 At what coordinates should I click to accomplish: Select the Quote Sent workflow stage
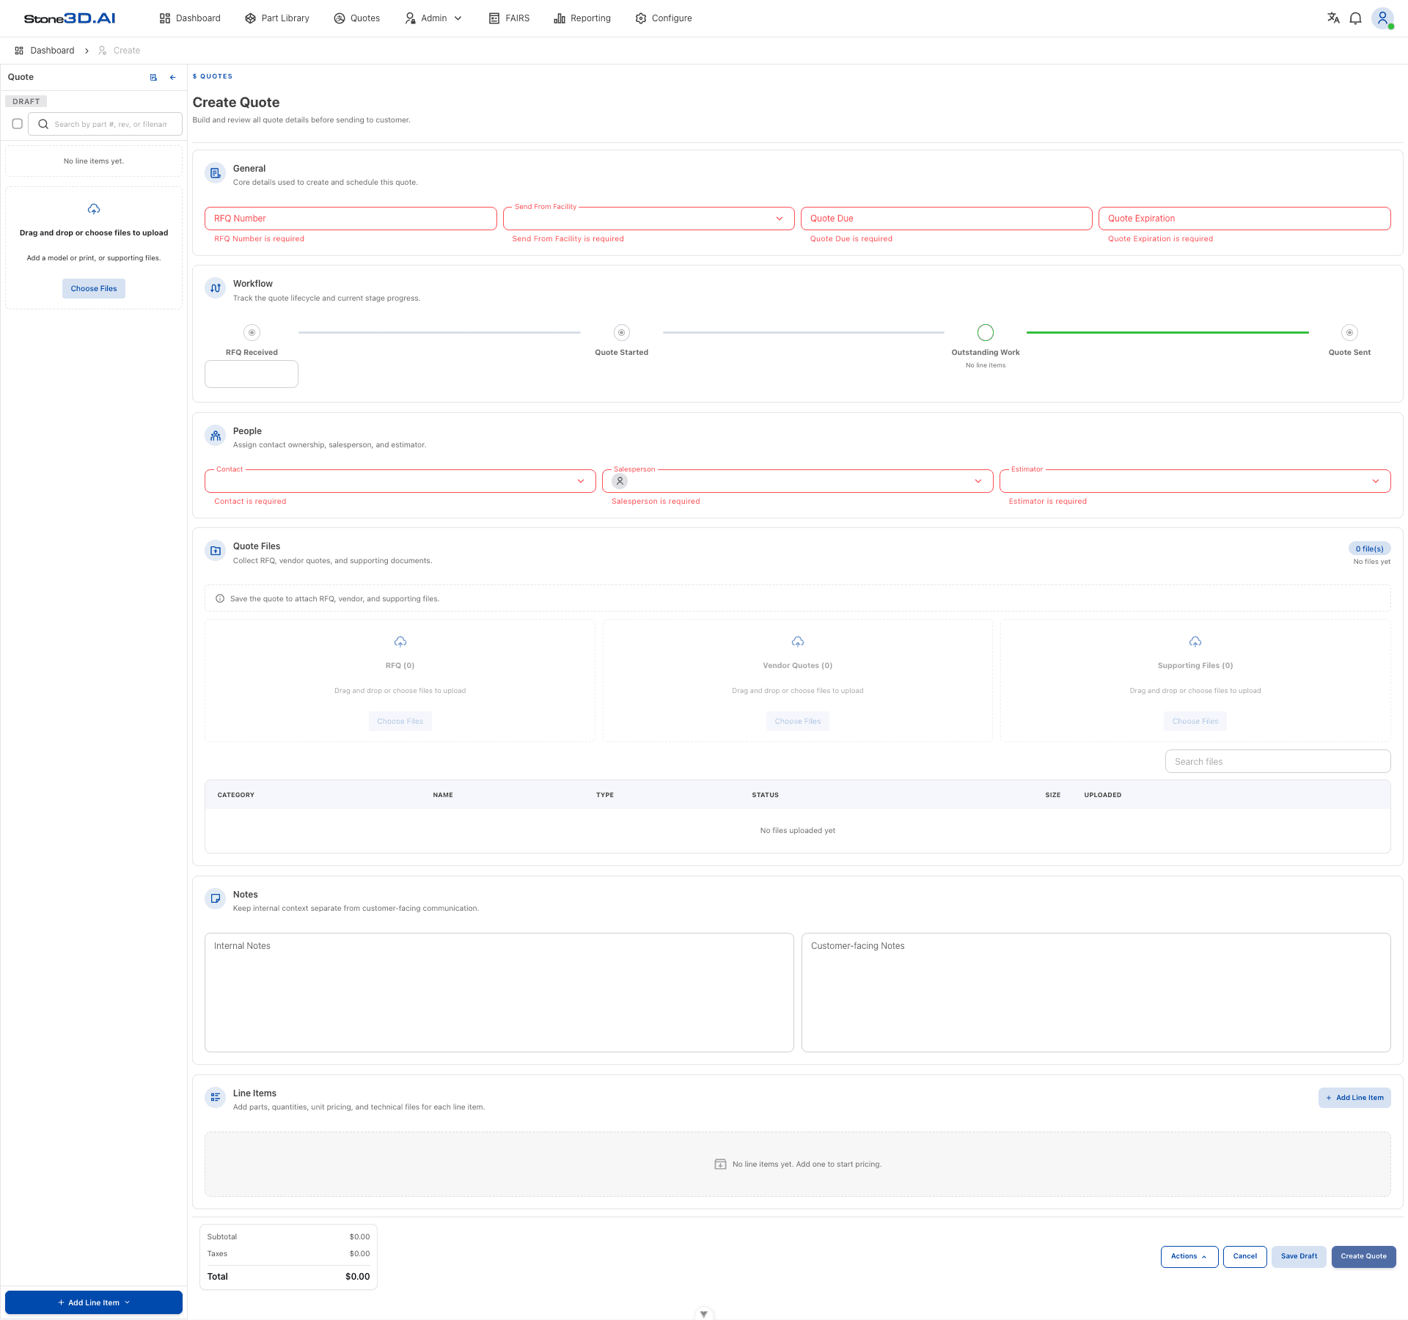tap(1349, 333)
